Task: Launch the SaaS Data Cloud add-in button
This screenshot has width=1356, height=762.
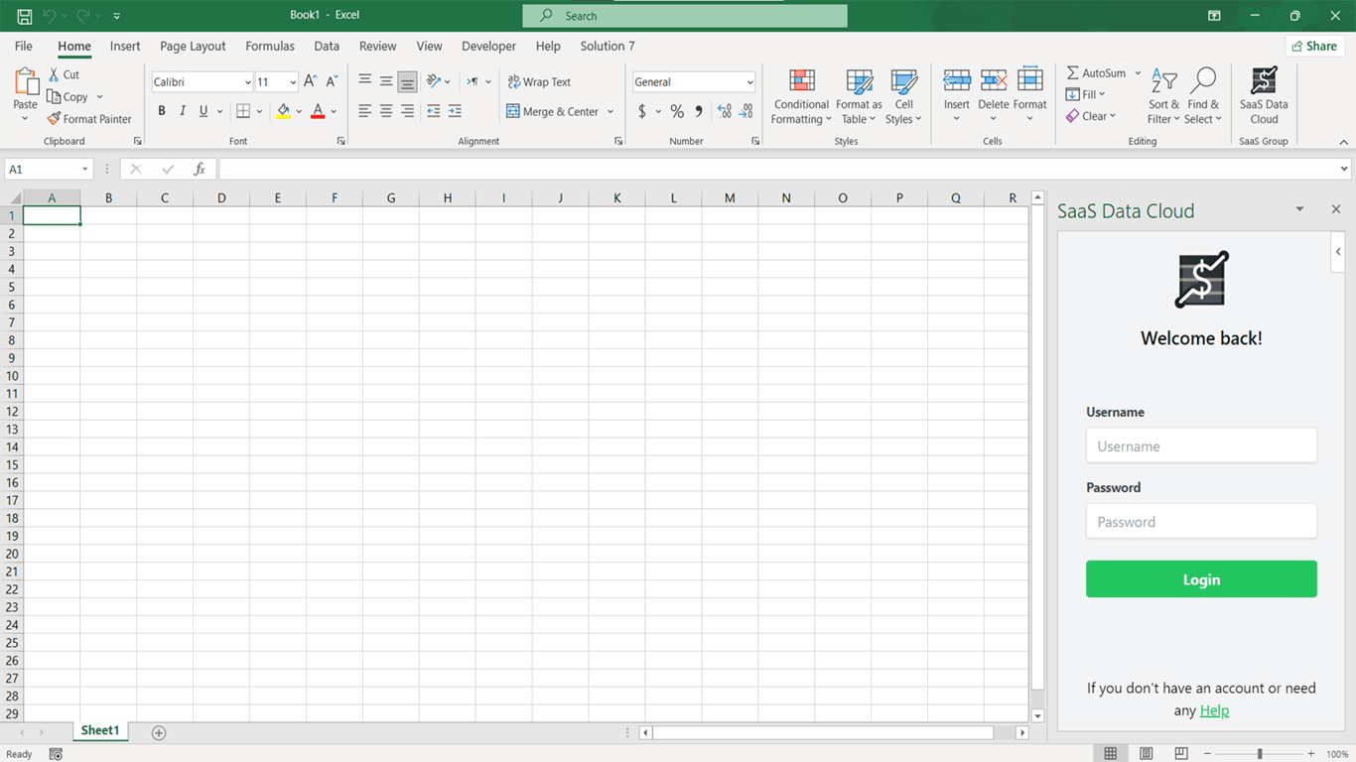Action: (1264, 96)
